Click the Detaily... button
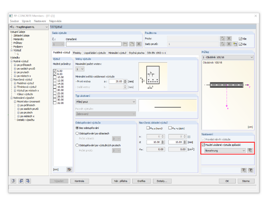 (x=162, y=181)
